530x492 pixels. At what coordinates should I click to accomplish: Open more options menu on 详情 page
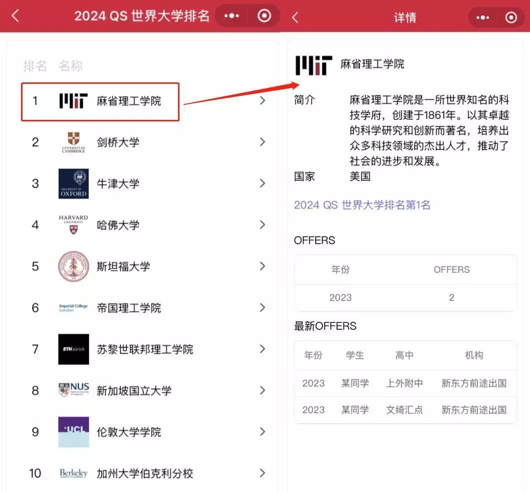pyautogui.click(x=482, y=17)
